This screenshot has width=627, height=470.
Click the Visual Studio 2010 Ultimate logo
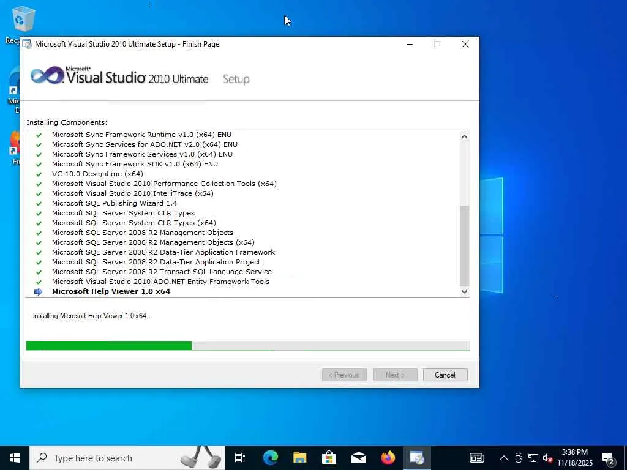coord(119,75)
